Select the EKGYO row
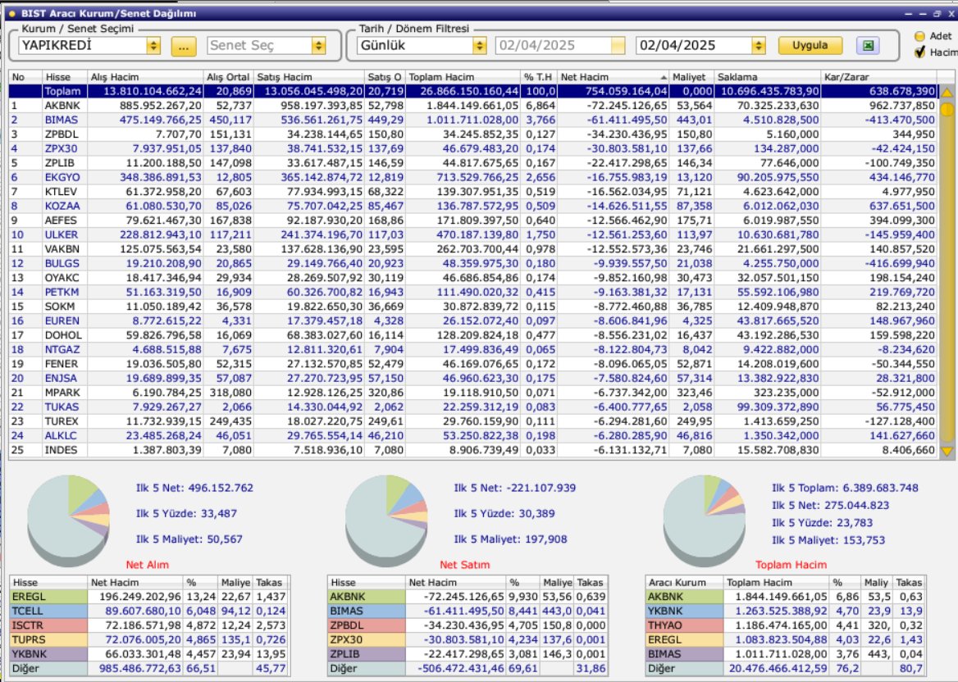The image size is (958, 682). [x=473, y=177]
